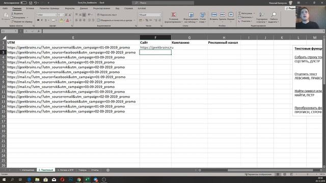Switch to the Разметка страницы ribbon tab
Viewport: 326px width, 183px height.
49,9
